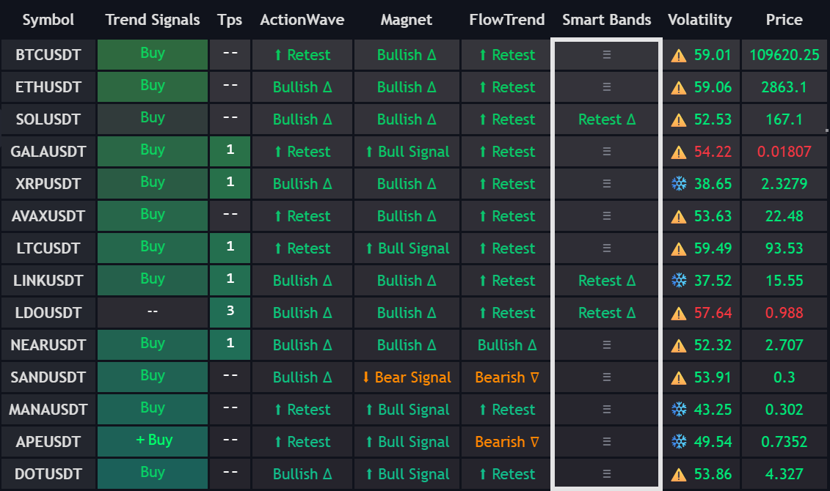Click the BTCUSDT Smart Bands neutral icon
830x491 pixels.
tap(607, 54)
